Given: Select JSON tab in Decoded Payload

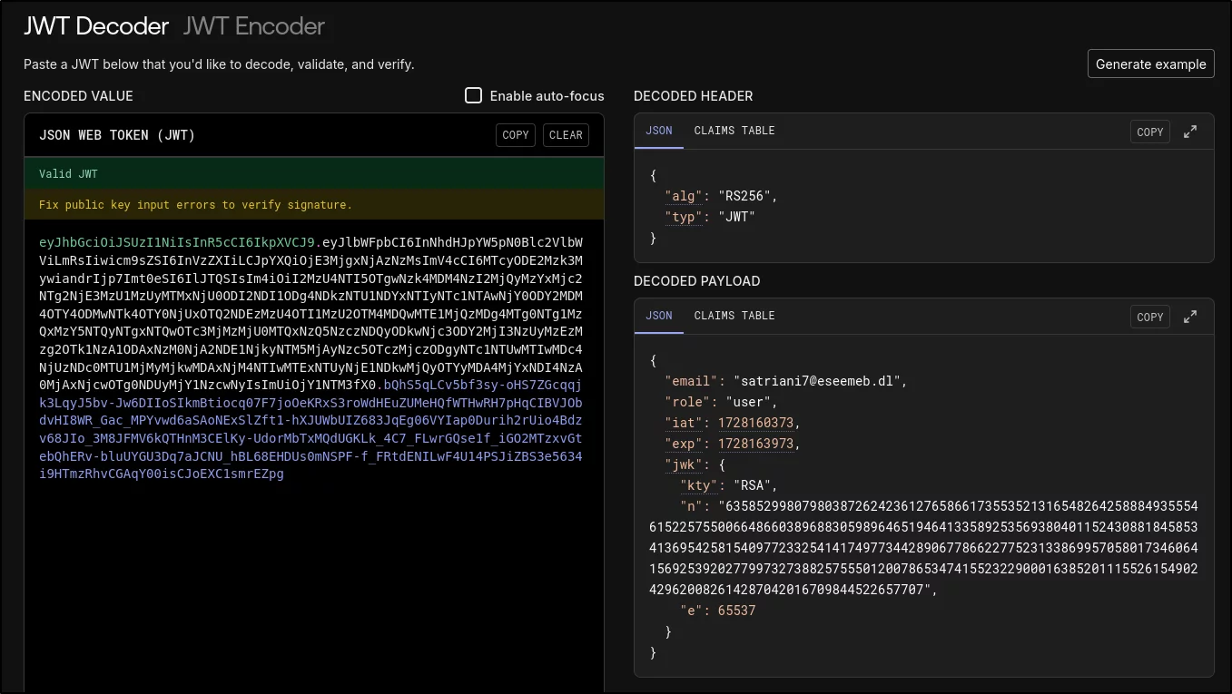Looking at the screenshot, I should (x=659, y=316).
